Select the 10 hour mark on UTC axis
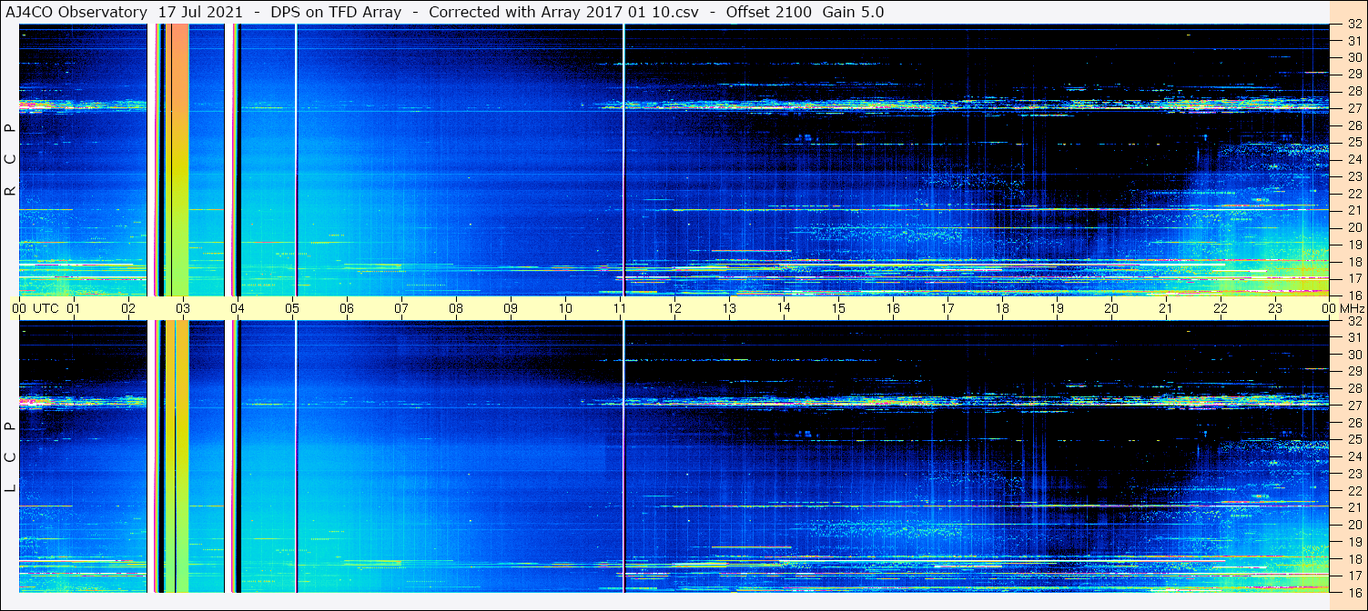This screenshot has width=1368, height=611. (x=565, y=308)
